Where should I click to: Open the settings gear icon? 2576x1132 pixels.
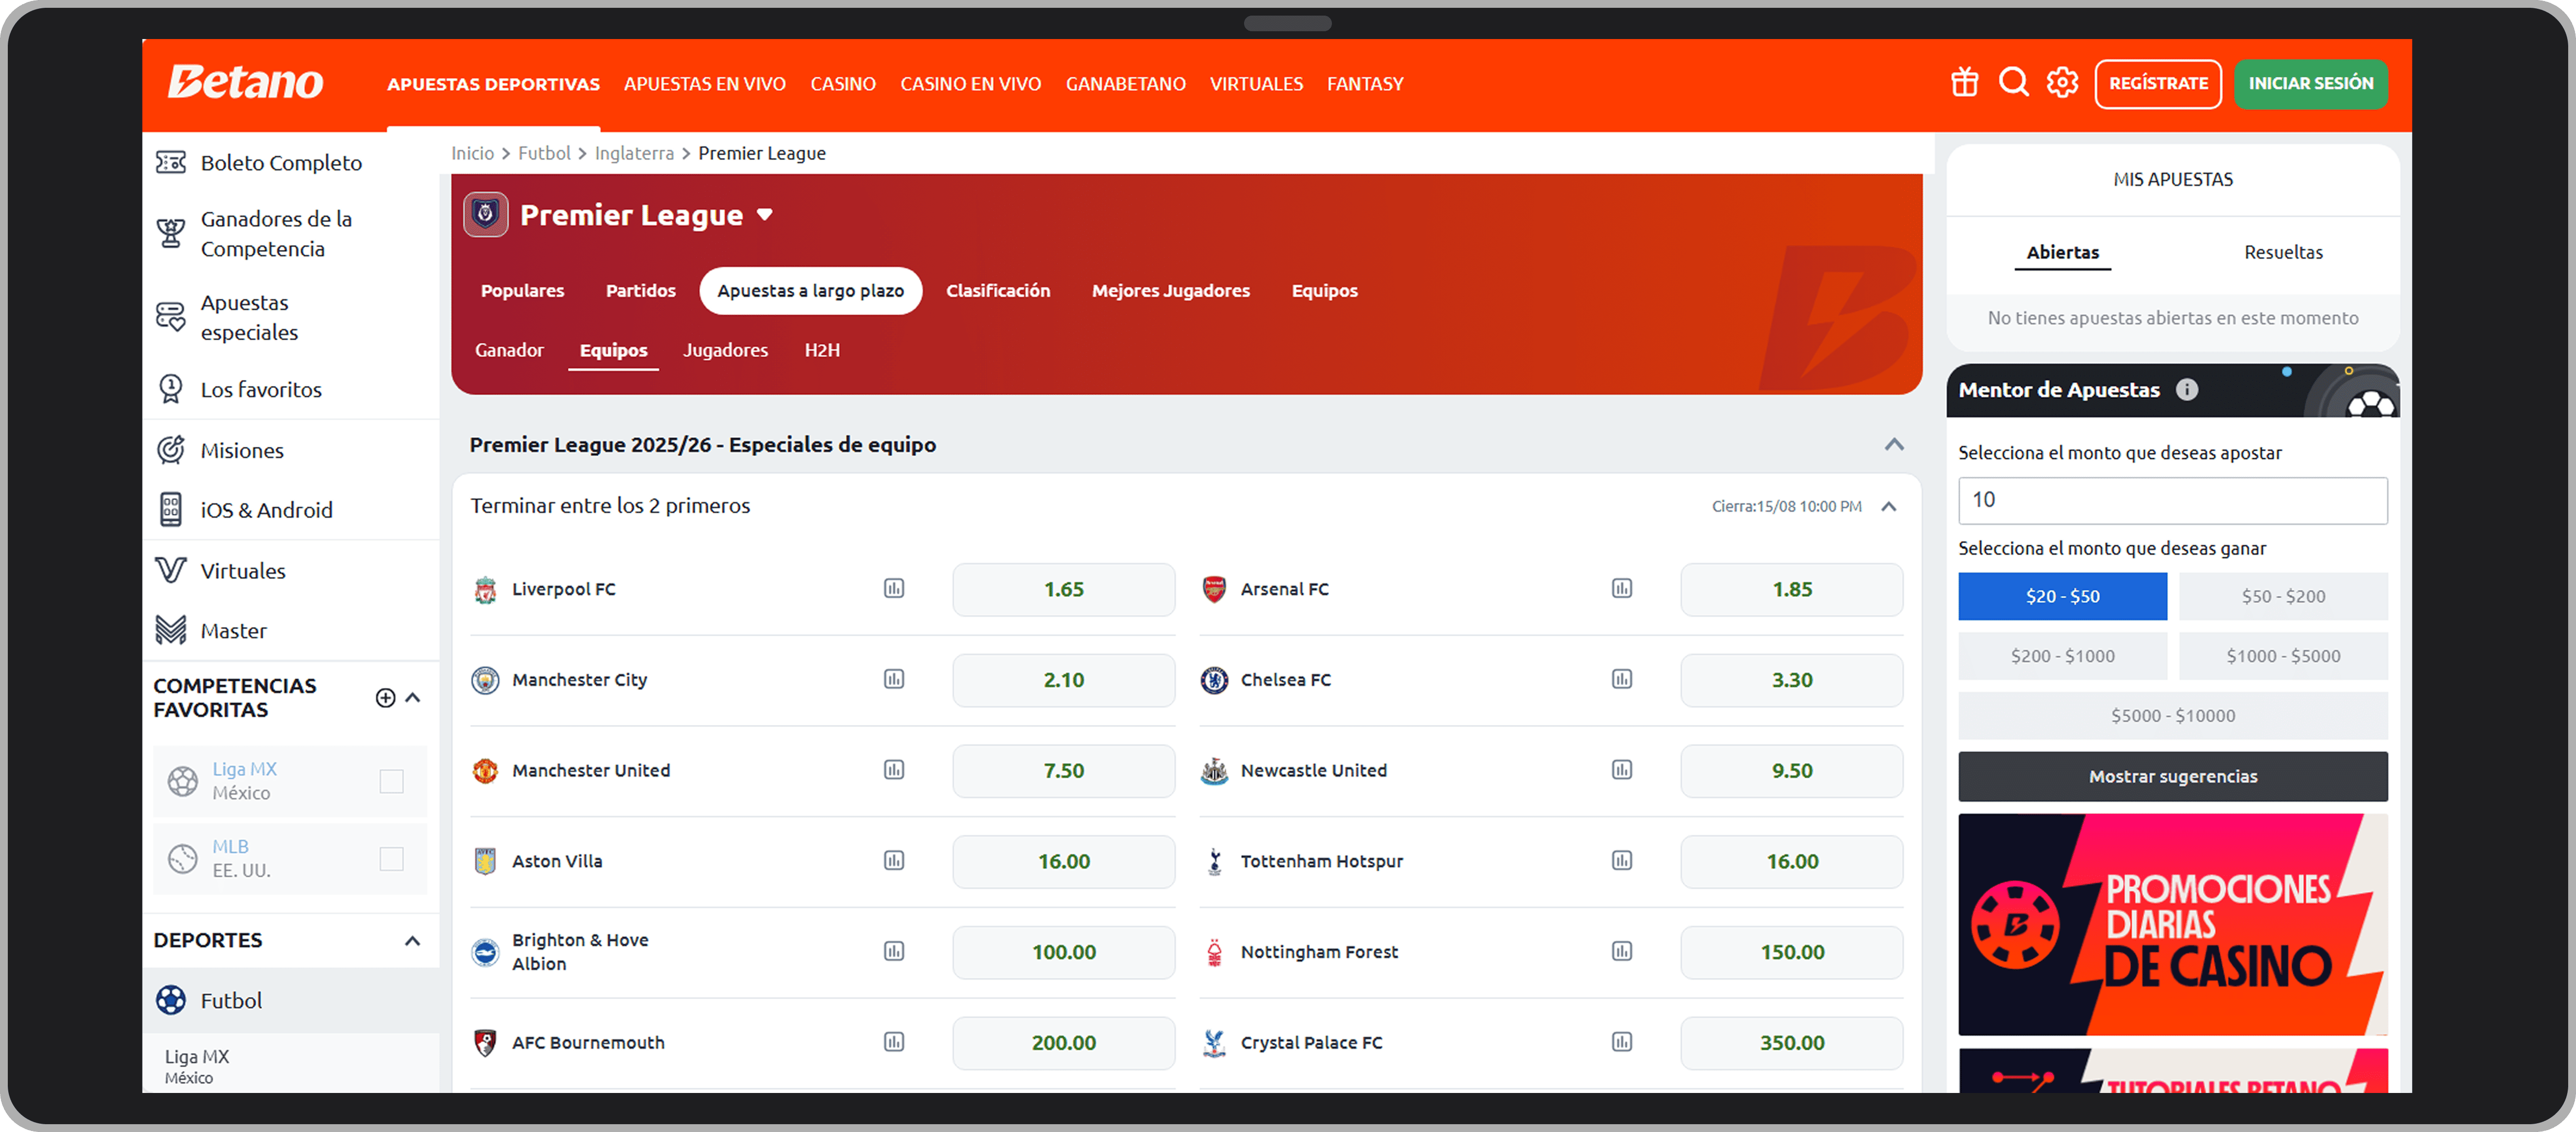coord(2062,83)
